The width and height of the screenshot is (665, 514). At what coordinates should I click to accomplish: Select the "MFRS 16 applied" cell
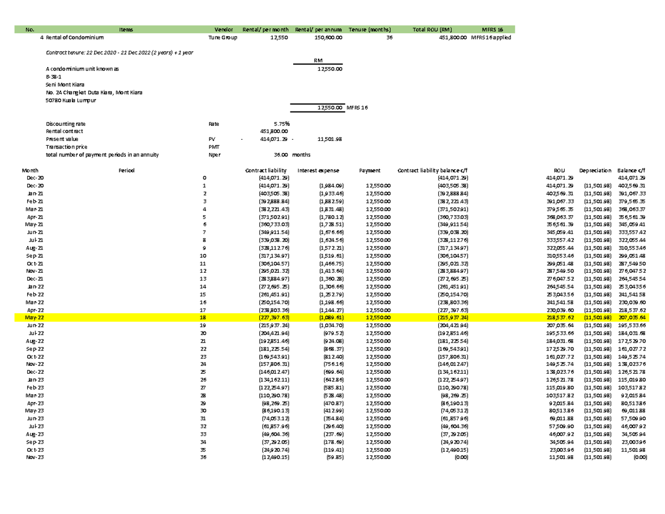[490, 38]
